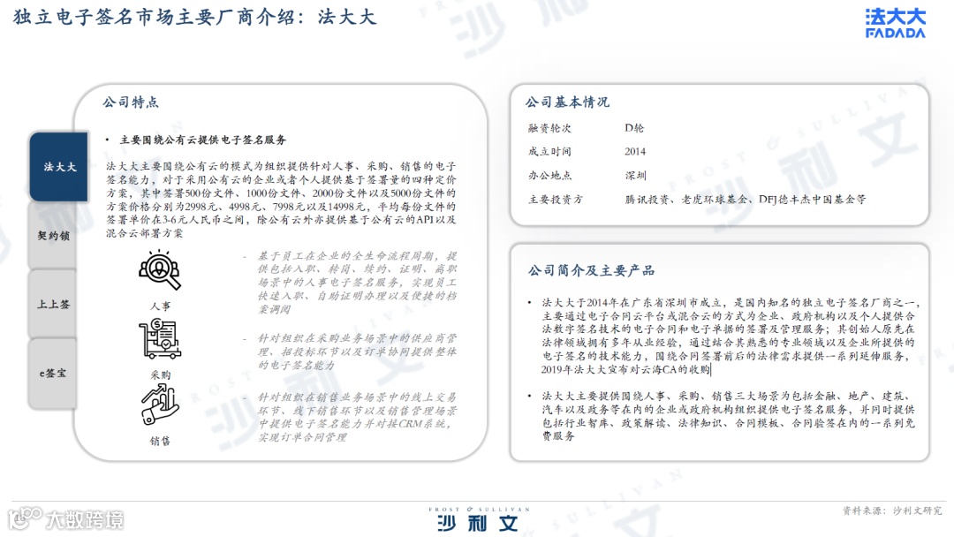This screenshot has height=537, width=954.
Task: Click the 大数跨境 watermark logo
Action: pyautogui.click(x=65, y=518)
